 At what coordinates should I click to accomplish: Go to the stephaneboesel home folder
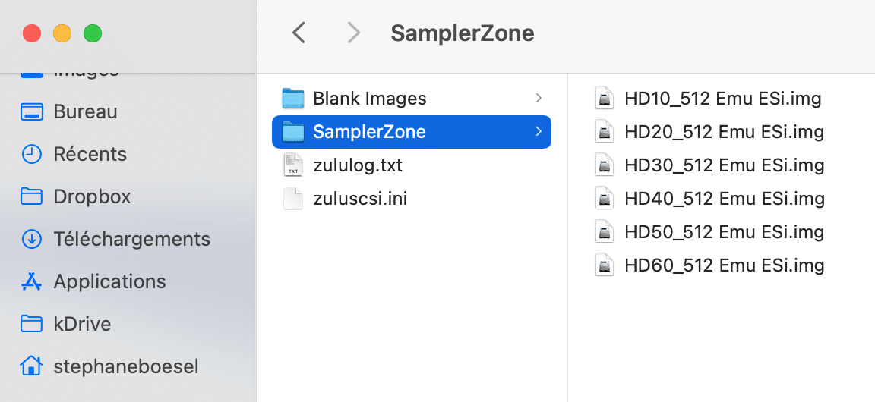[125, 367]
